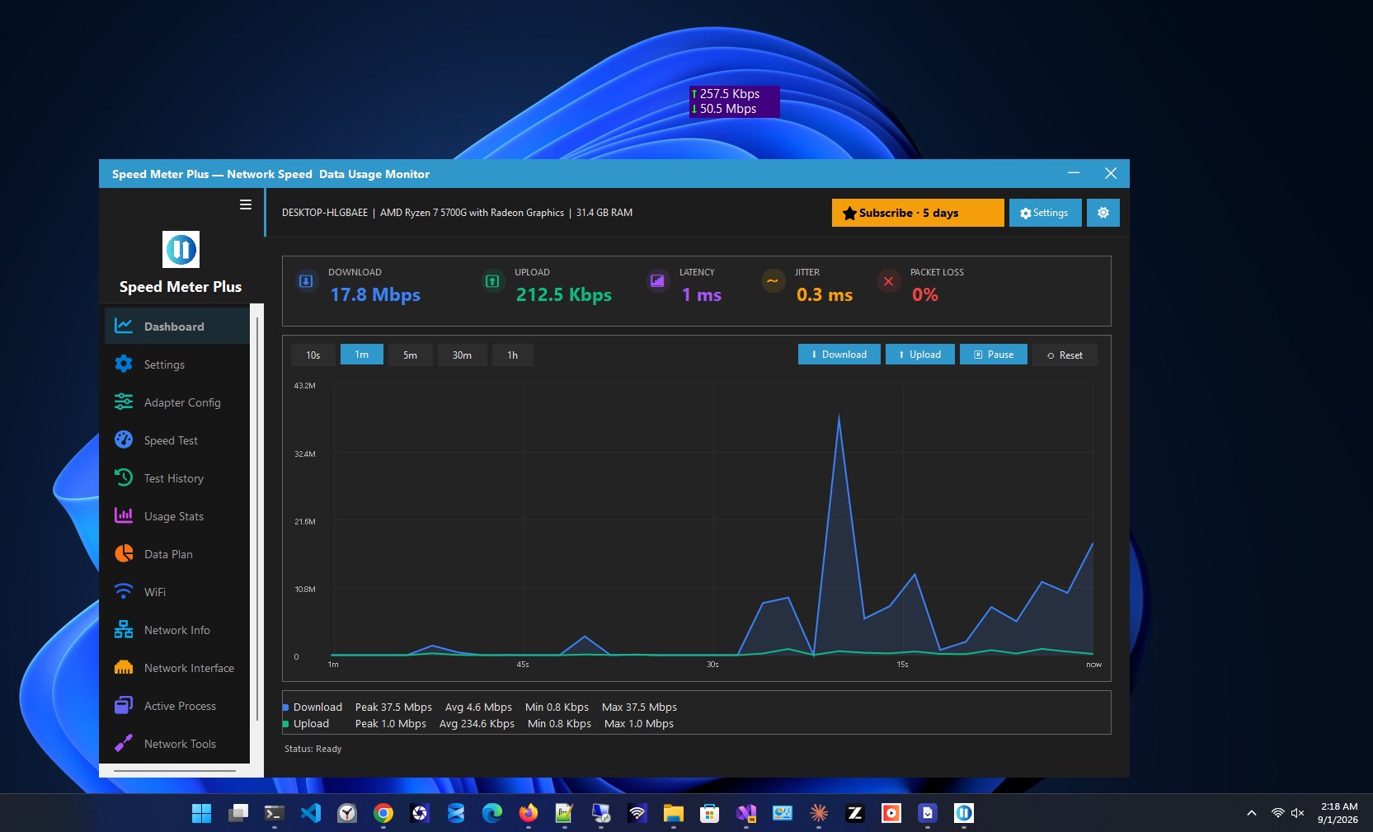1373x832 pixels.
Task: Launch Speed Test via its gauge icon
Action: pos(124,440)
